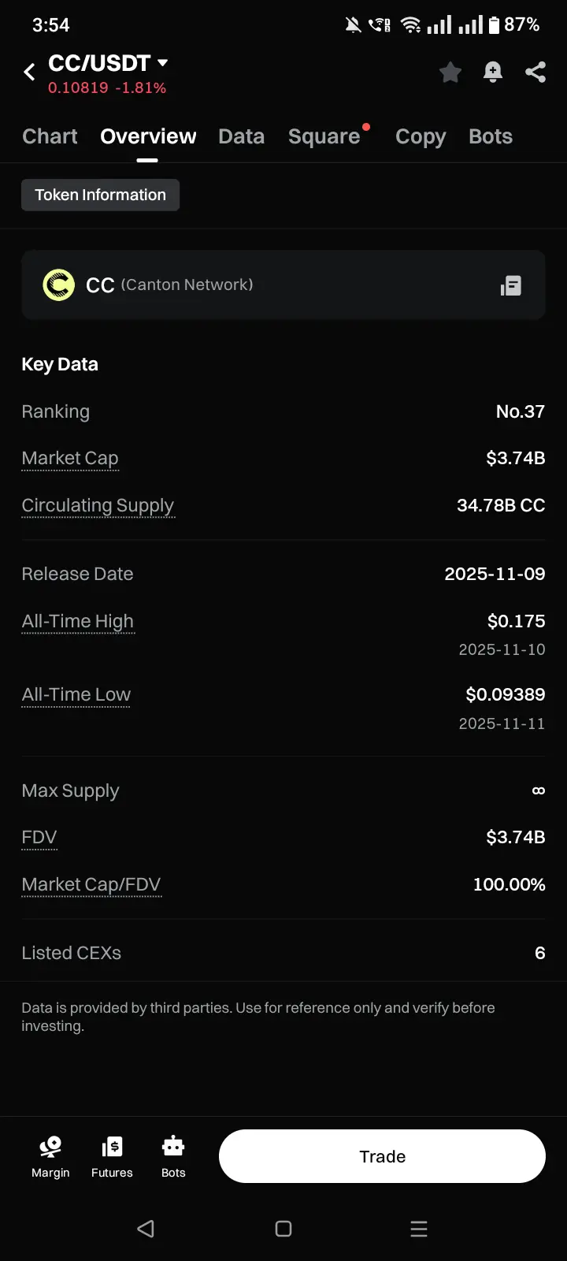Toggle the favorite star icon
The width and height of the screenshot is (567, 1261).
[450, 73]
